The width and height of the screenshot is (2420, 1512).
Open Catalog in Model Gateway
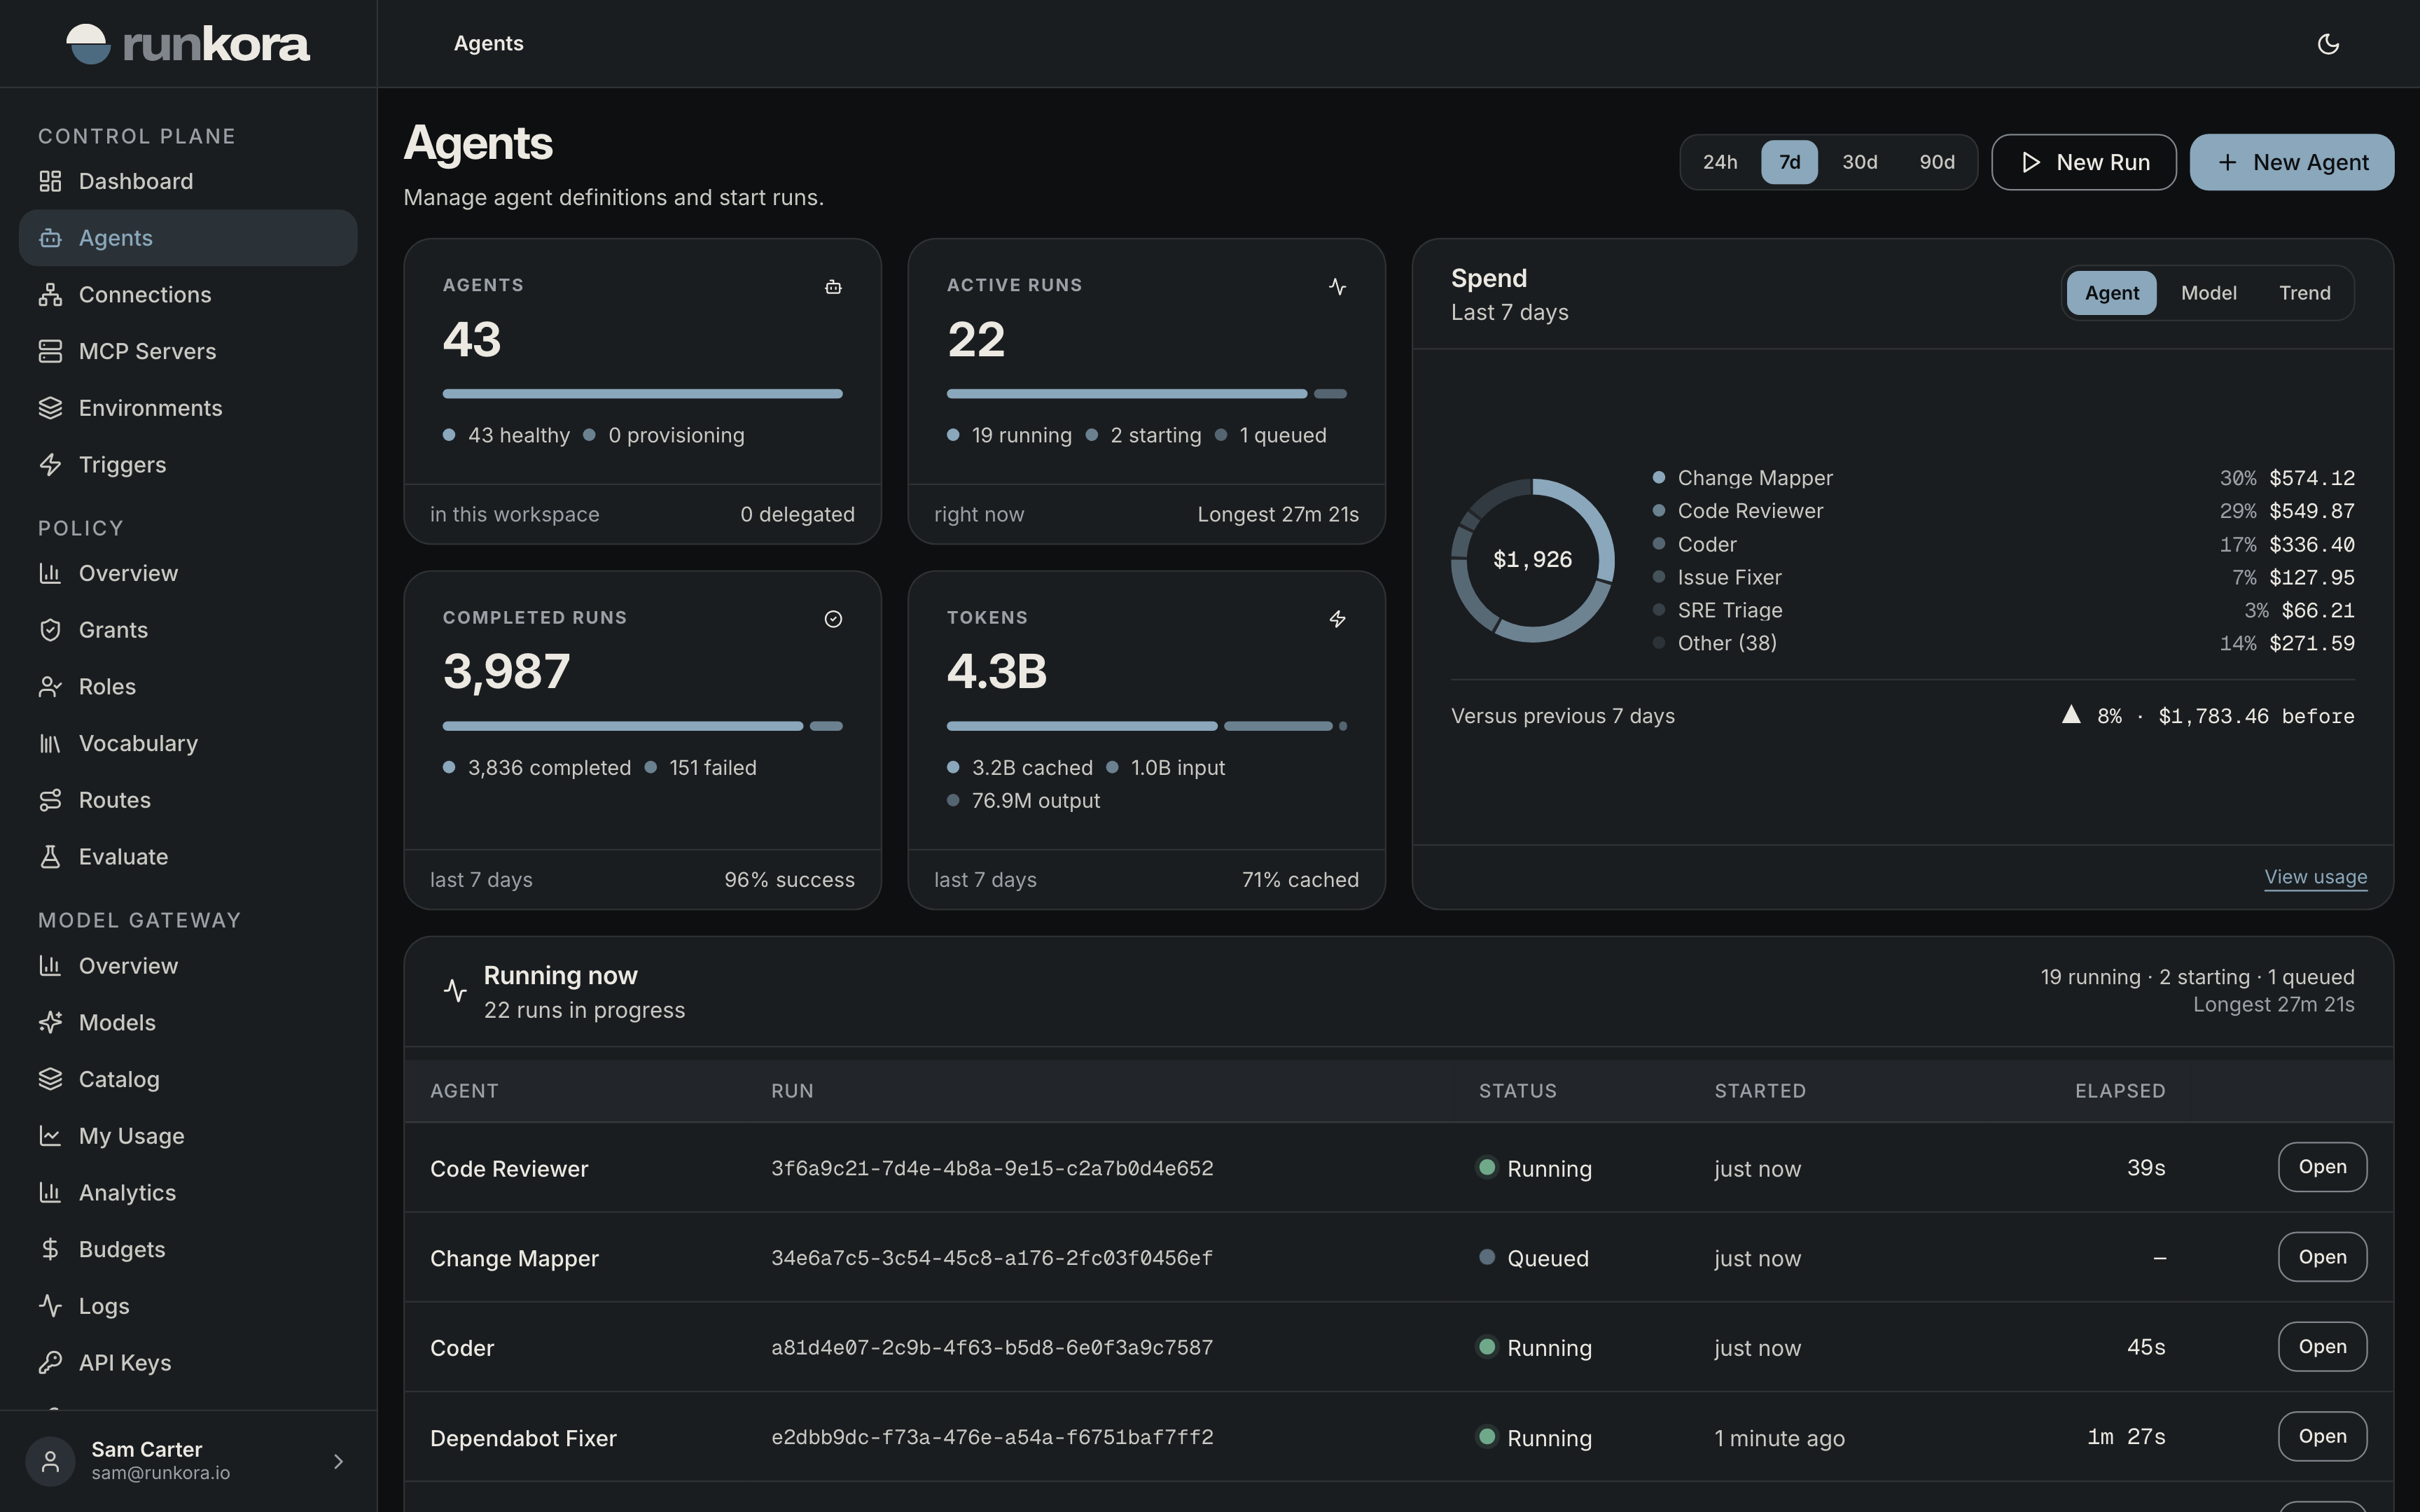188,1079
